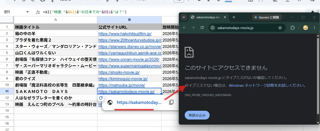Copy the link with the copy icon
The width and height of the screenshot is (320, 131).
[172, 102]
